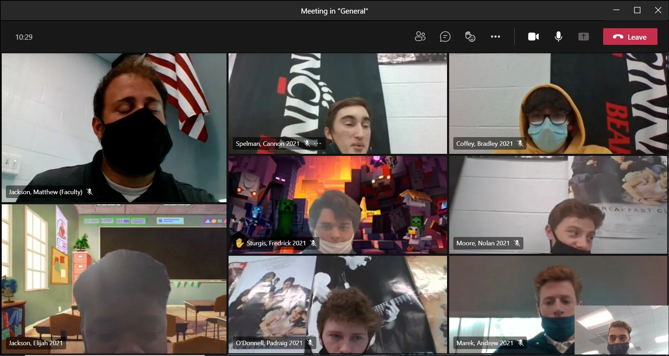
Task: Open options for Spelman, Cannon's tile
Action: pyautogui.click(x=317, y=143)
